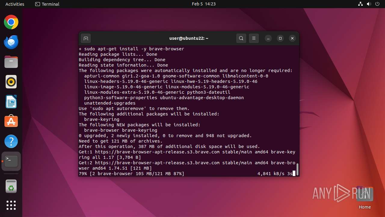This screenshot has height=217, width=385.
Task: Click the '0 upgraded, 2 newly installed' line
Action: coord(165,136)
